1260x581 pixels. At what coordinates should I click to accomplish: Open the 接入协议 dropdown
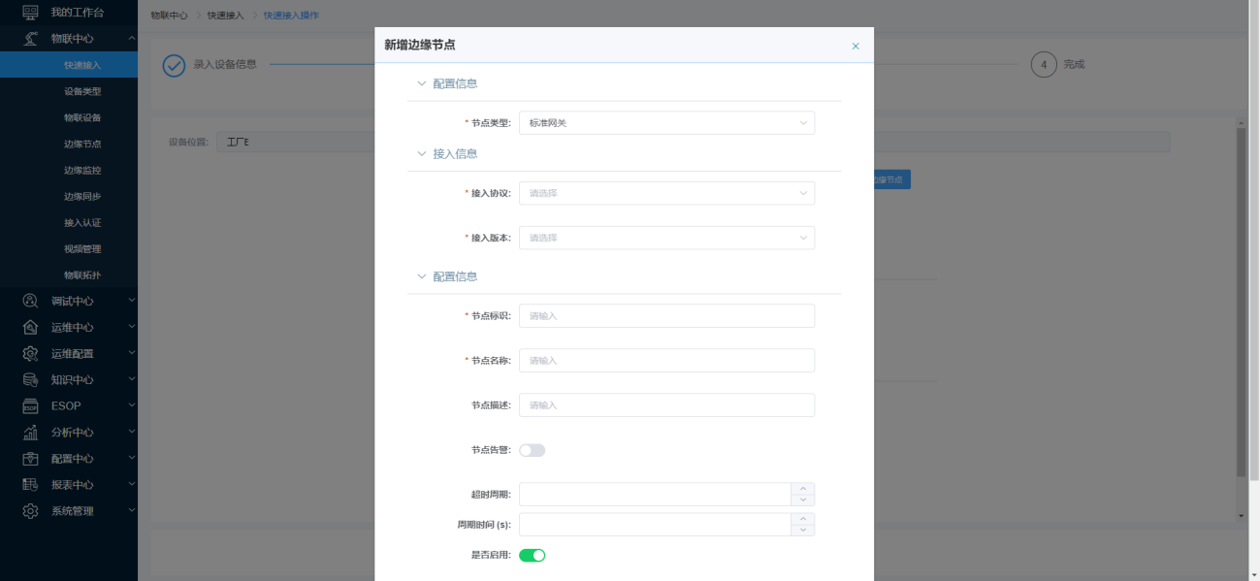coord(666,193)
